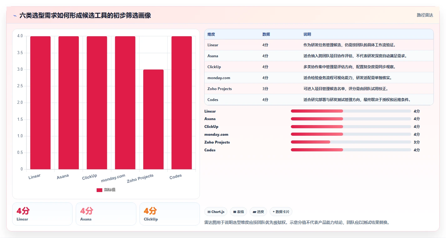Click the Linear cell in the table
Image resolution: width=446 pixels, height=238 pixels.
[x=213, y=45]
